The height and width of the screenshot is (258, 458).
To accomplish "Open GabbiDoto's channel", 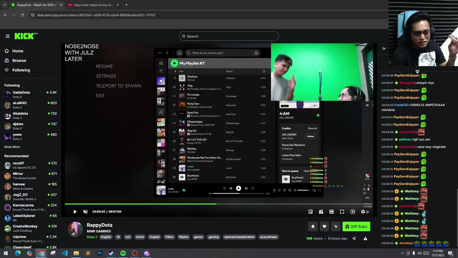I will pos(30,95).
